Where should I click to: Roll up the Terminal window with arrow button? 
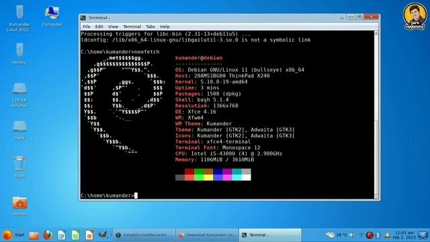click(x=342, y=17)
